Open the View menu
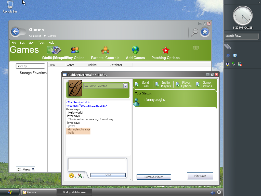 (31, 43)
